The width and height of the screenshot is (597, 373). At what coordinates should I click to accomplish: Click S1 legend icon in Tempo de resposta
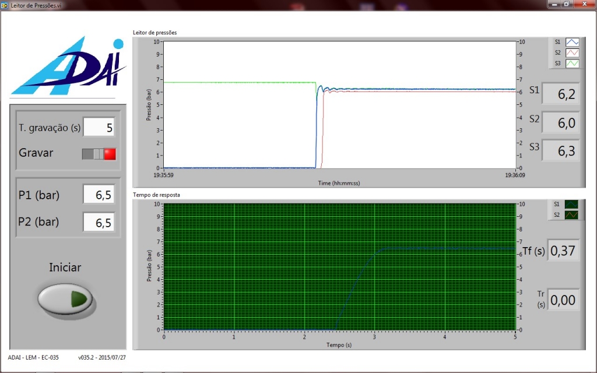[571, 204]
